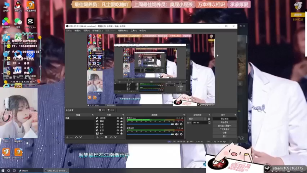Move source up in Sources panel
The width and height of the screenshot is (307, 173).
(x=111, y=137)
